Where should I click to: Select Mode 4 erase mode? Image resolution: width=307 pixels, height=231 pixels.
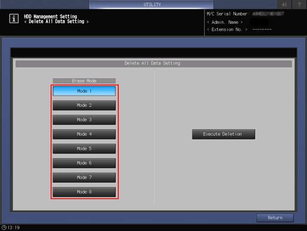pos(84,134)
